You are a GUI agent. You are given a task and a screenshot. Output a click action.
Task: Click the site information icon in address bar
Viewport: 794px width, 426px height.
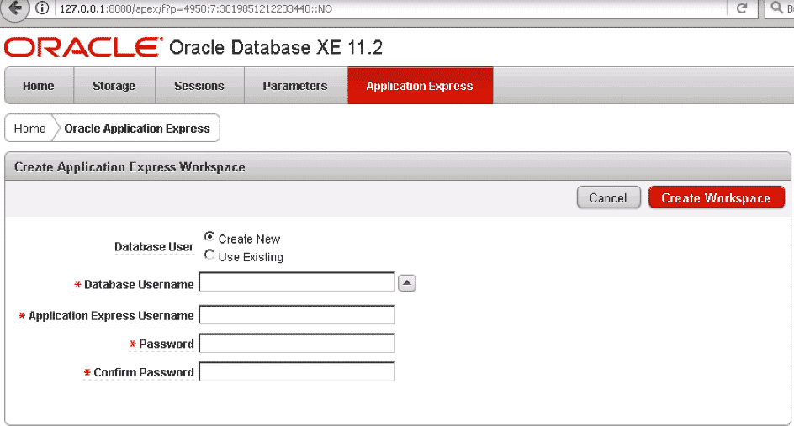coord(43,8)
